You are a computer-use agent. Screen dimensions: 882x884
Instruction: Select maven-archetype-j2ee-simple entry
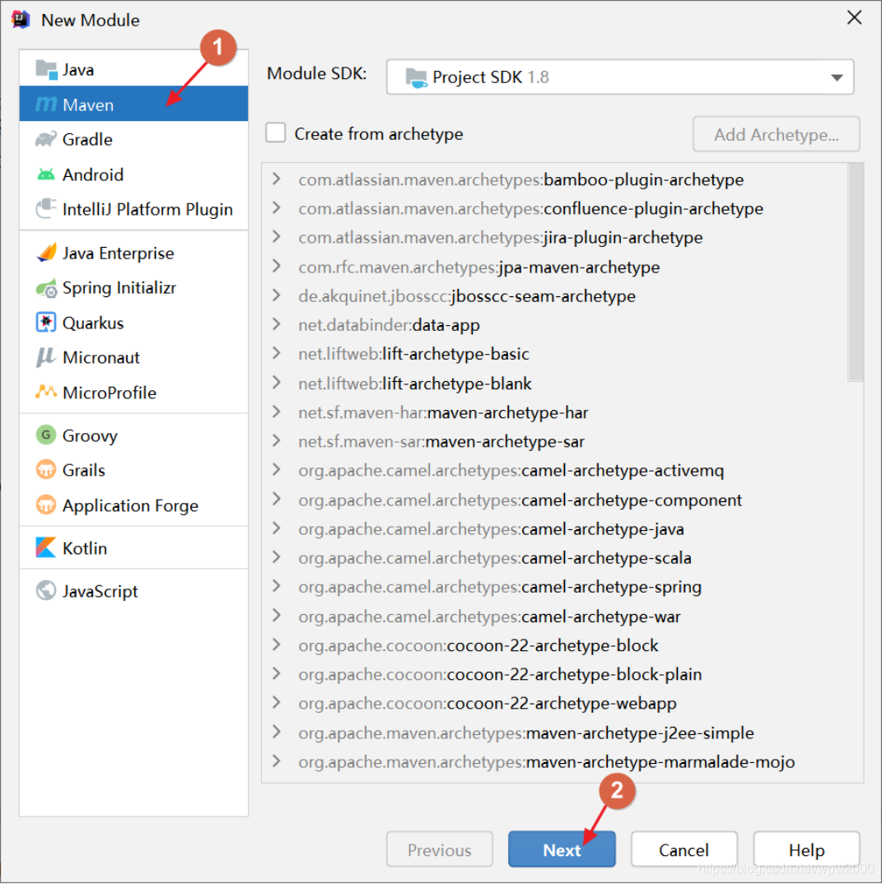[526, 733]
